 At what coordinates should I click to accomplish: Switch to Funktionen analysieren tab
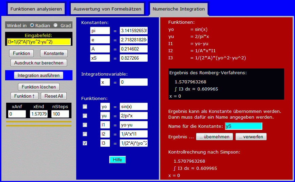coord(36,9)
